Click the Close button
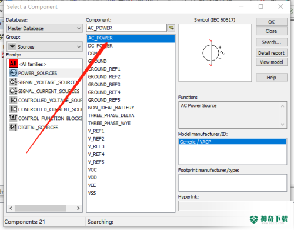The image size is (294, 230). [272, 31]
